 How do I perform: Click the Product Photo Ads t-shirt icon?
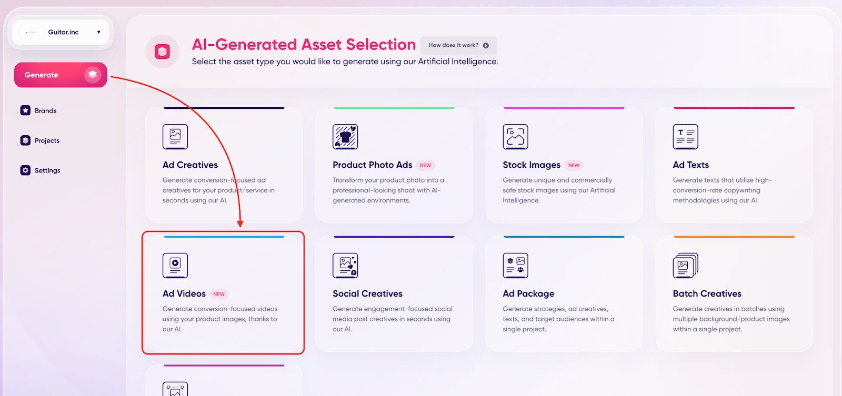tap(345, 136)
